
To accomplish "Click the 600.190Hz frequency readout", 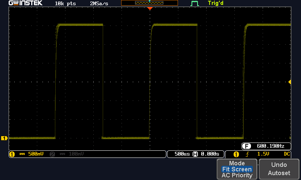I will click(x=270, y=146).
